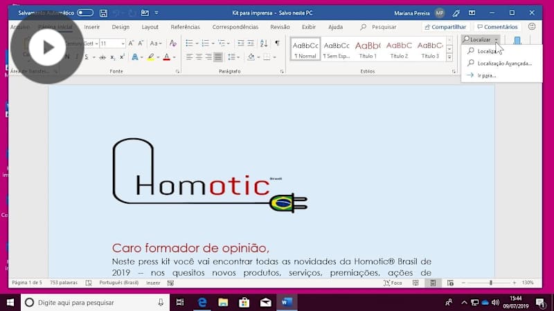The height and width of the screenshot is (311, 554).
Task: Open the Layout ribbon tab
Action: pos(150,27)
